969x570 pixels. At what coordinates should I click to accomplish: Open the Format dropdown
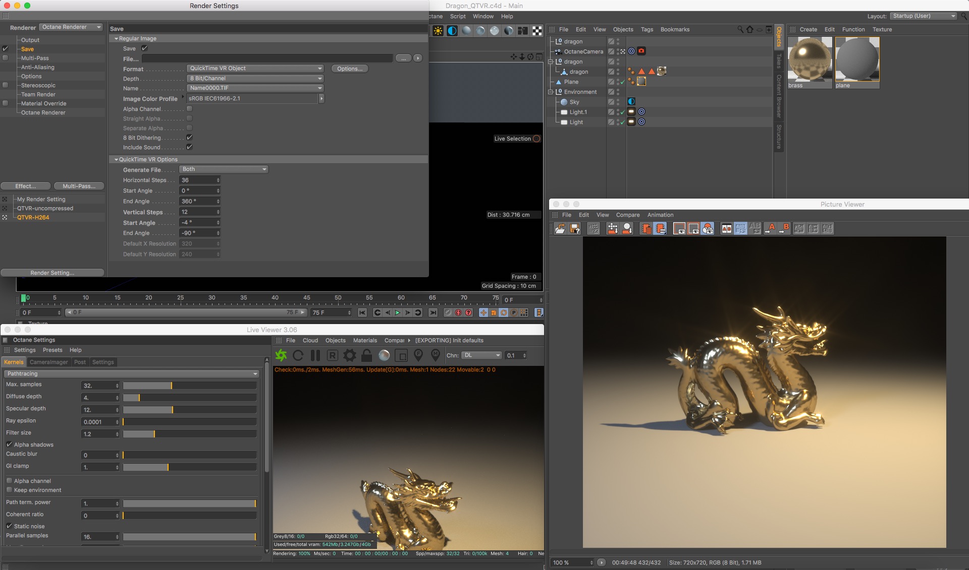255,69
